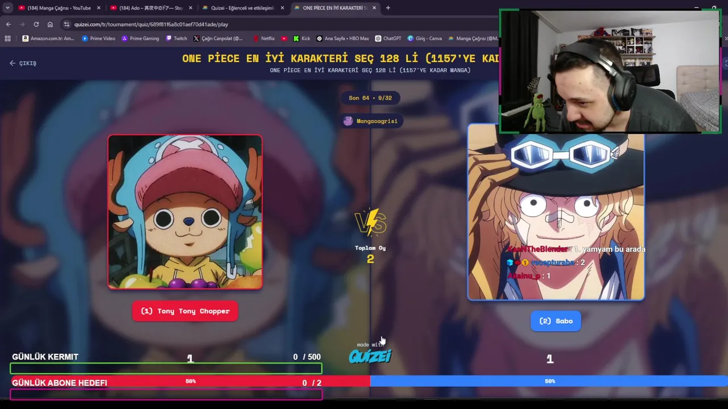Image resolution: width=728 pixels, height=409 pixels.
Task: Close the Quizei Eğlenceli tab
Action: 283,8
